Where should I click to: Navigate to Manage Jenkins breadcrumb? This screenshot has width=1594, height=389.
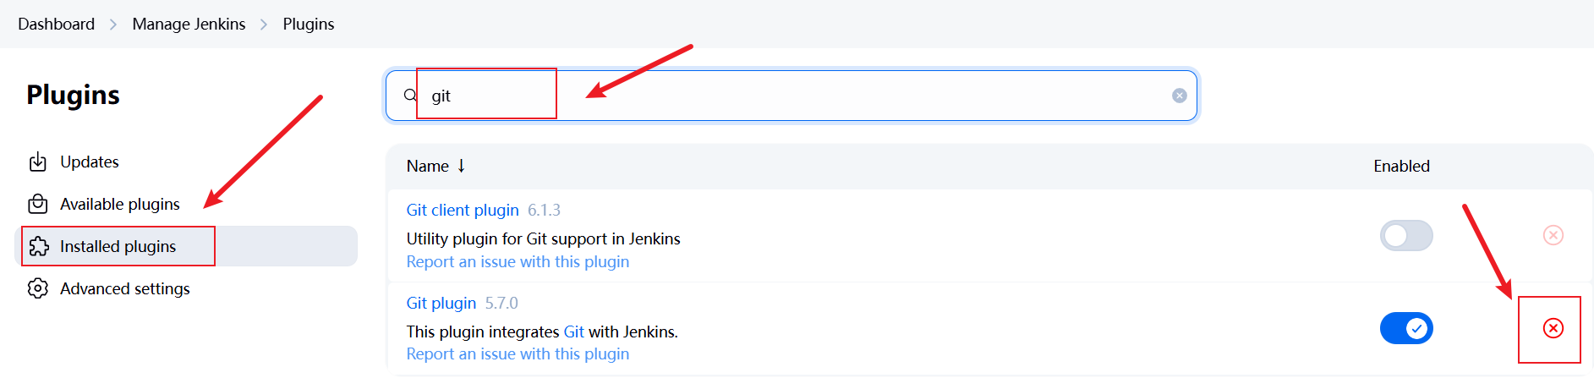(x=189, y=25)
